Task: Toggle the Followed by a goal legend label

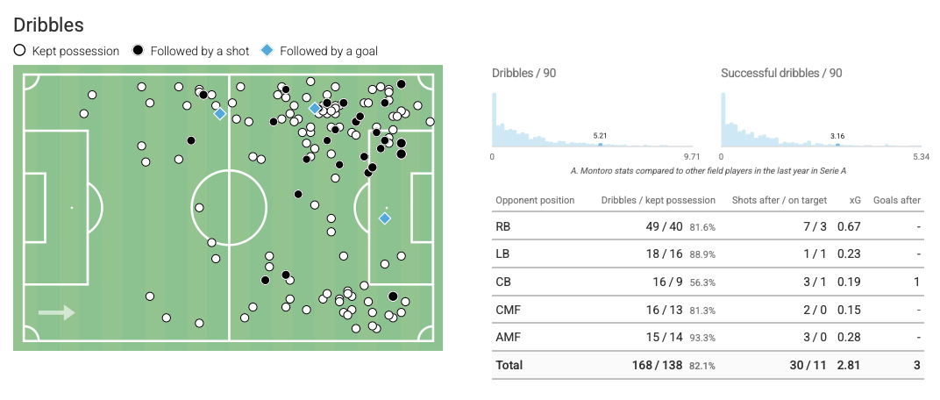Action: tap(329, 51)
